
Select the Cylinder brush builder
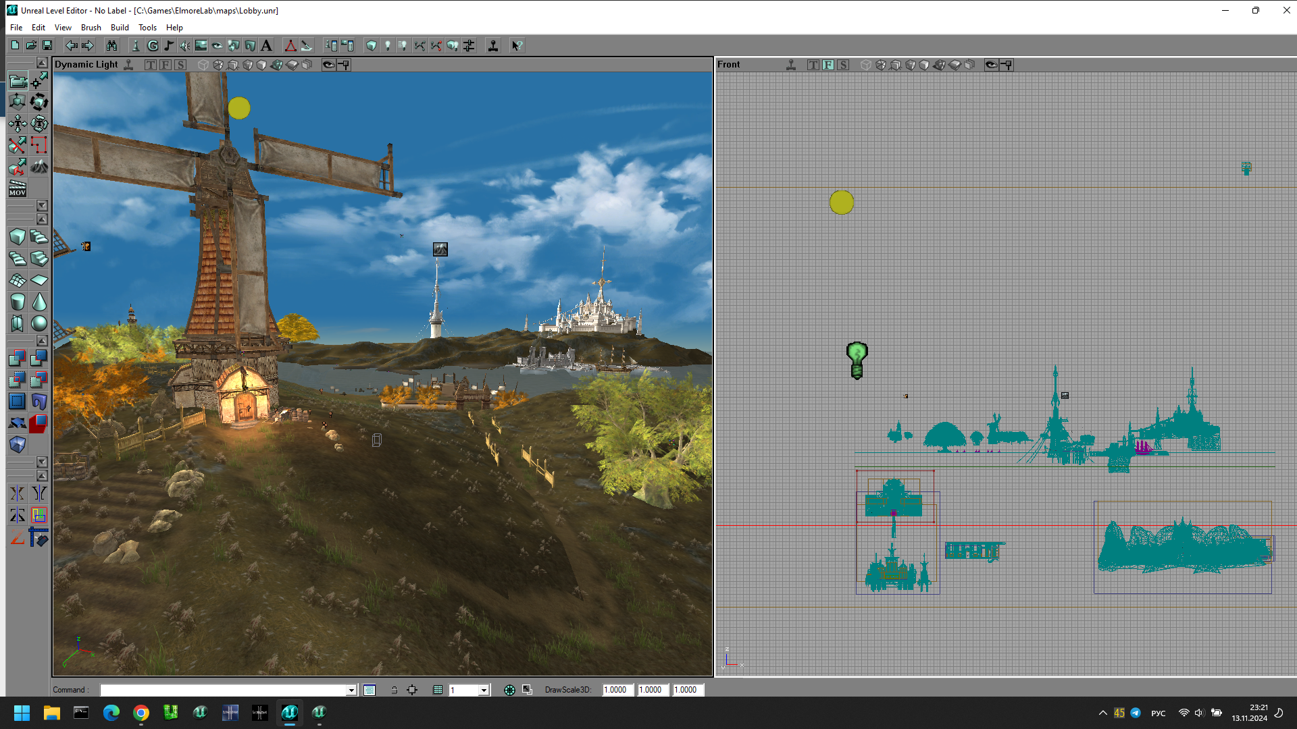18,302
